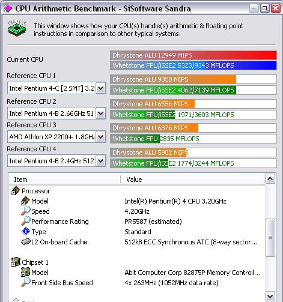The height and width of the screenshot is (302, 283).
Task: Open Reference CPU 2 dropdown arrow
Action: click(x=100, y=113)
